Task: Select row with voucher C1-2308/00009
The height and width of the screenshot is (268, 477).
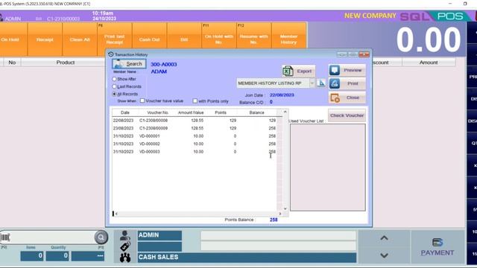Action: tap(195, 128)
